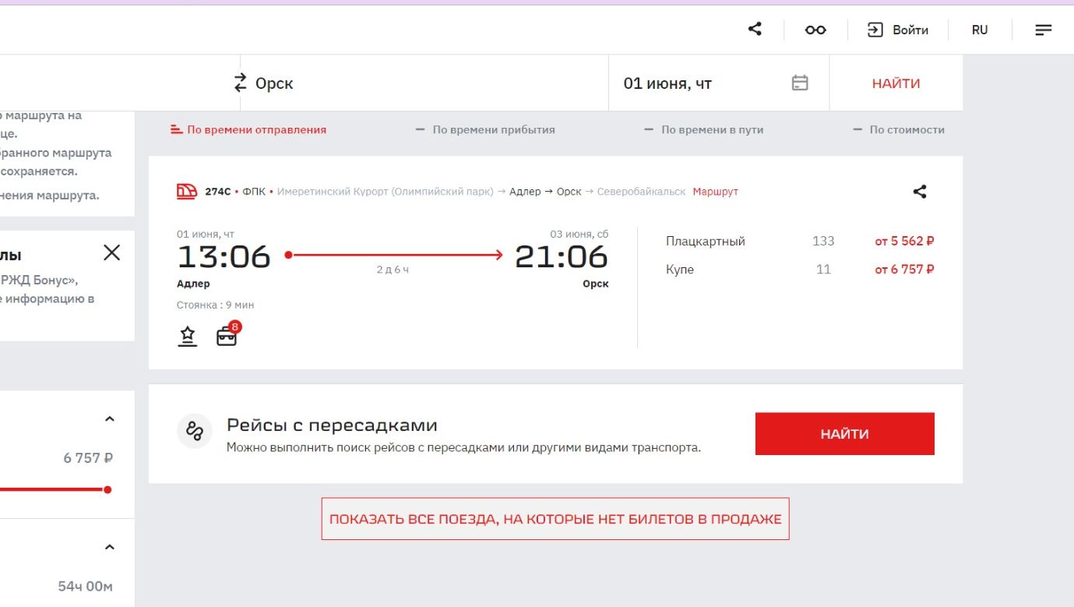Sort by departure time (По времени отправления)
The height and width of the screenshot is (607, 1074).
coord(249,130)
